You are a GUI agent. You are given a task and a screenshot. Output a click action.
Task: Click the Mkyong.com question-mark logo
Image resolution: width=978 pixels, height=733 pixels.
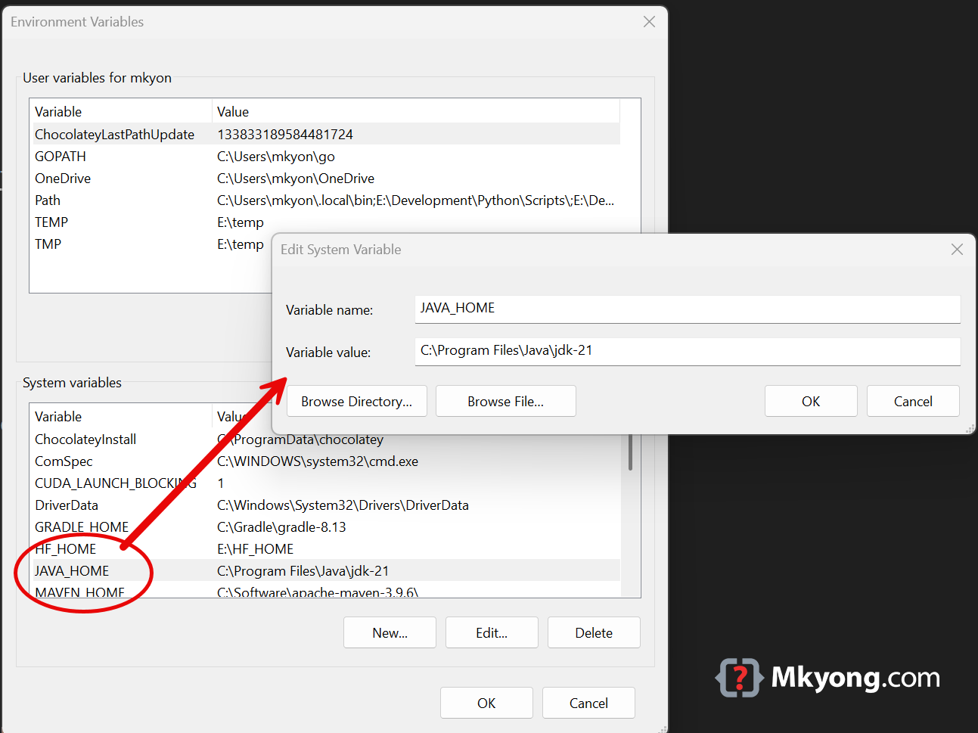[x=739, y=678]
